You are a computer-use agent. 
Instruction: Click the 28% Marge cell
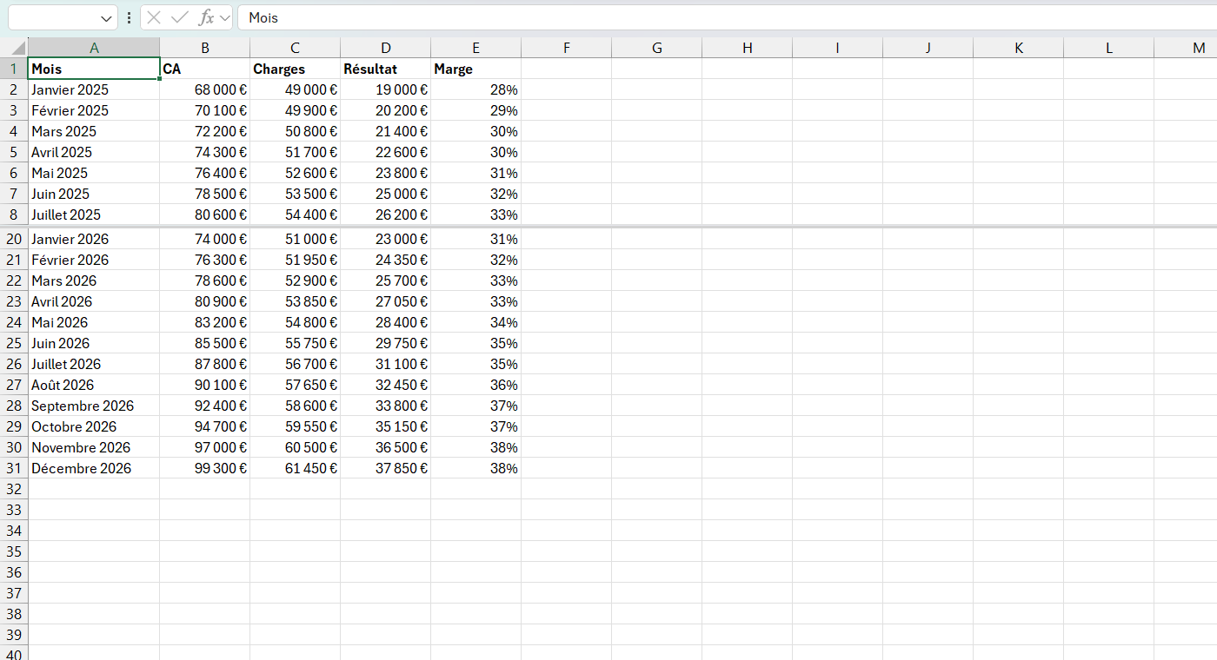tap(476, 89)
